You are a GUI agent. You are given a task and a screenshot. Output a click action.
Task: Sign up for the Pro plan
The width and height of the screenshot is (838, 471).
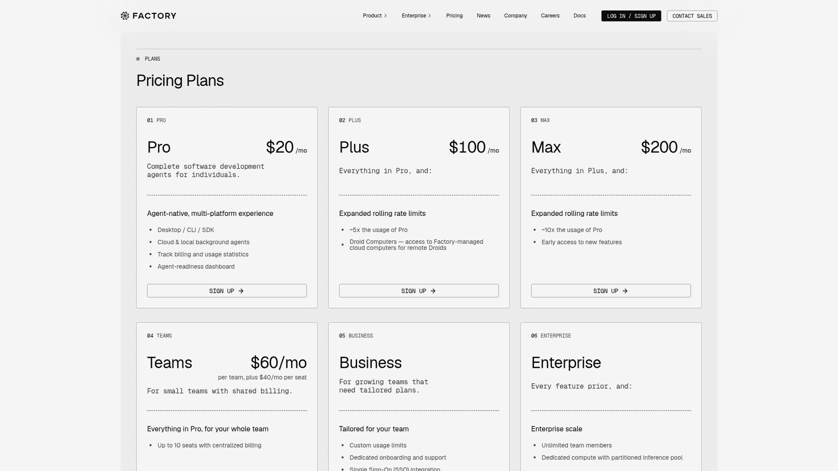[x=227, y=291]
